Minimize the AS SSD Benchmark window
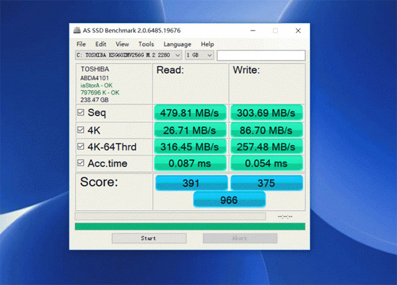This screenshot has height=285, width=397. coord(253,31)
